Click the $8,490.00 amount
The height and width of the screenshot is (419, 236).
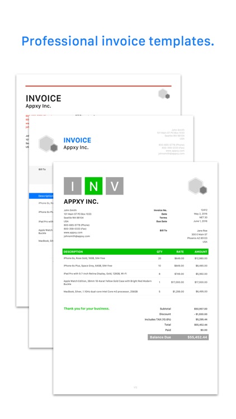[201, 266]
